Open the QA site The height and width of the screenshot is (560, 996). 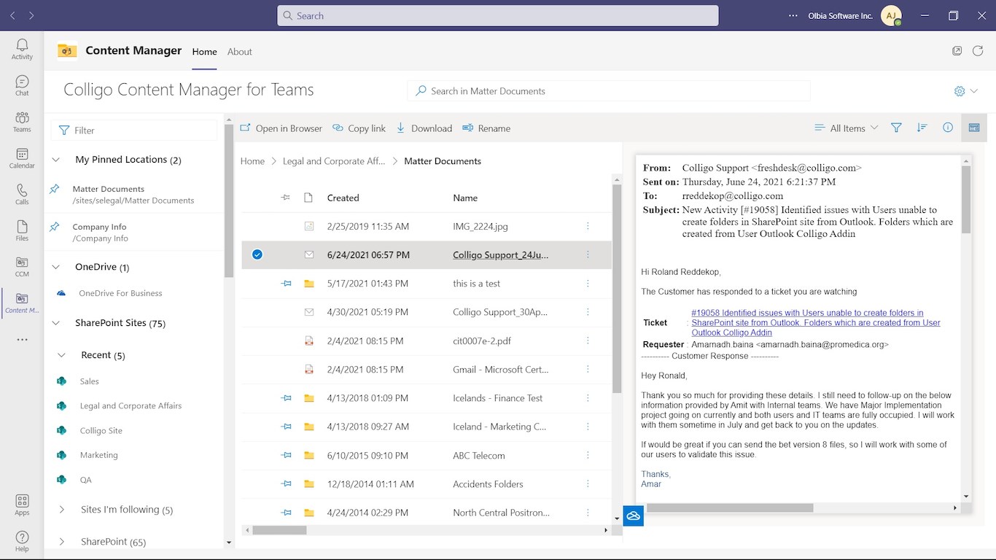click(85, 480)
